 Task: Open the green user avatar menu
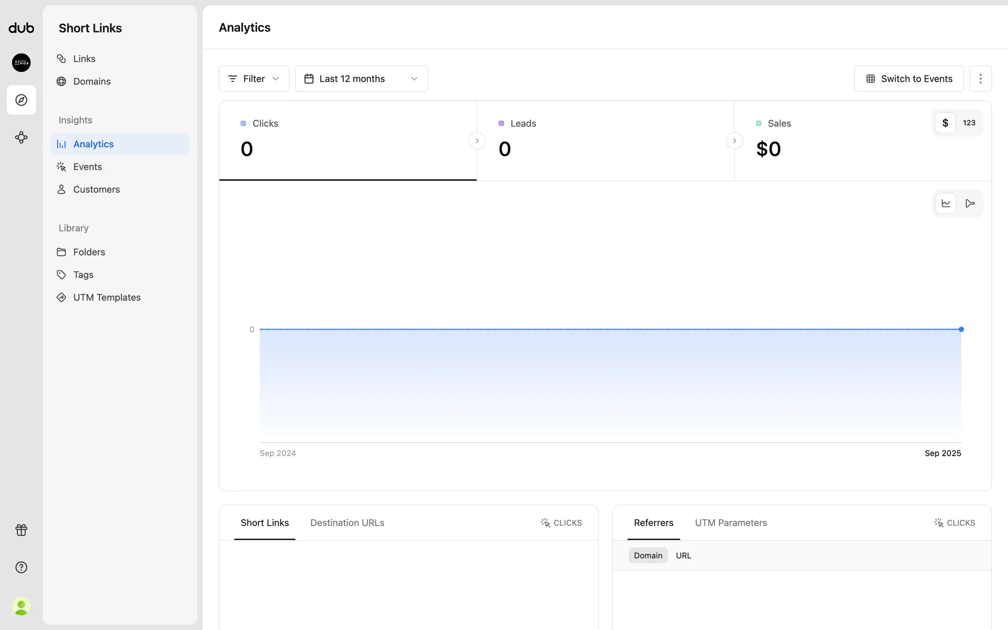[21, 606]
